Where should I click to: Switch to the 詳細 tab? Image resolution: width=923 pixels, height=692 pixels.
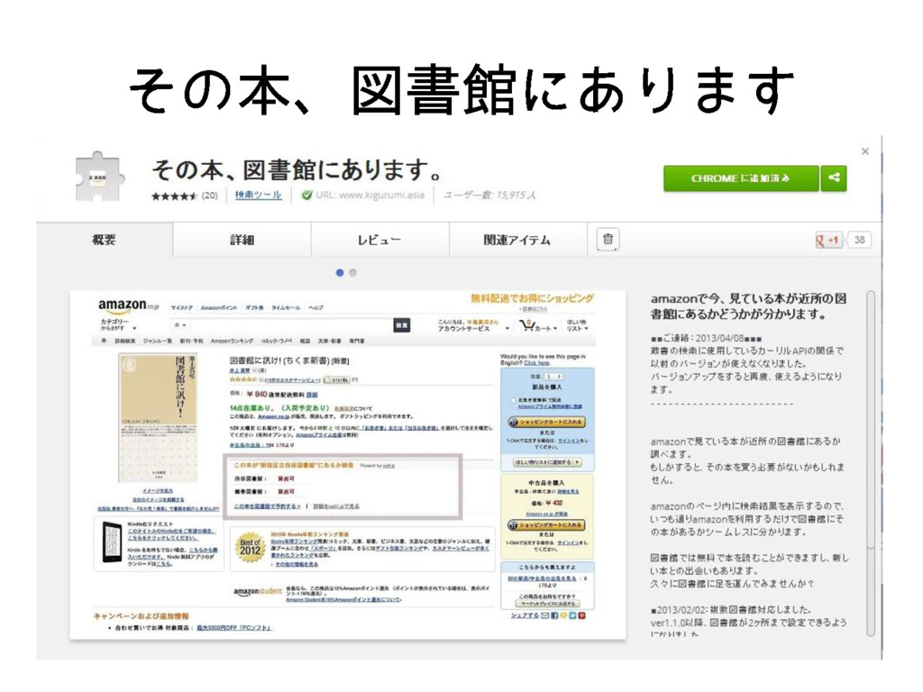point(242,240)
